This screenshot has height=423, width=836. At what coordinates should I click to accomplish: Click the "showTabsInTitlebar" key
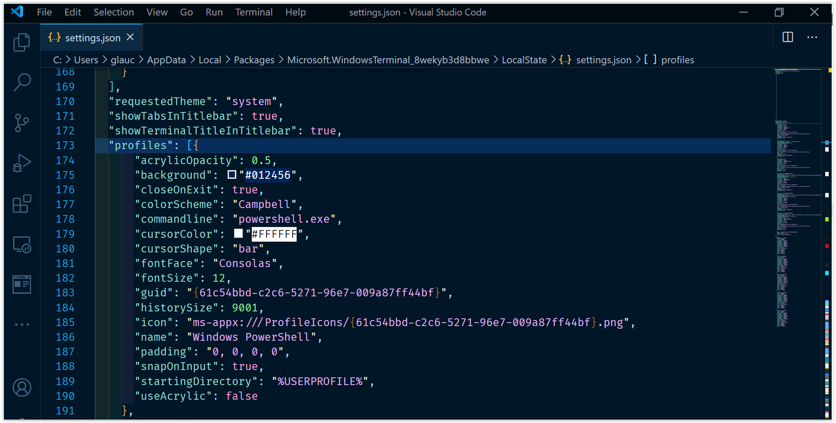(x=173, y=116)
